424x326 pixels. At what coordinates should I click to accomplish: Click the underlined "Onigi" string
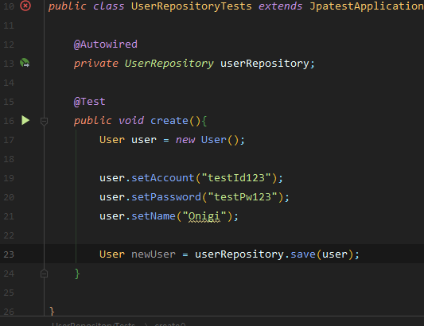point(204,216)
